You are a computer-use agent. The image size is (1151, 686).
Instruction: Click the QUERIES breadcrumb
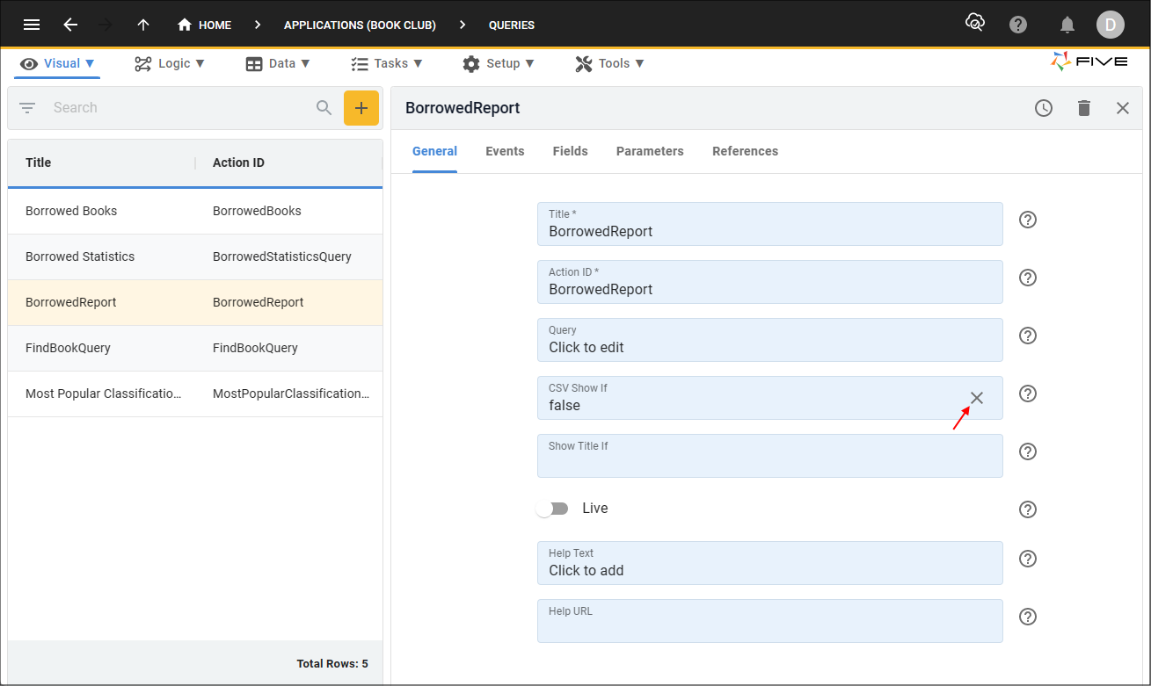pos(512,25)
